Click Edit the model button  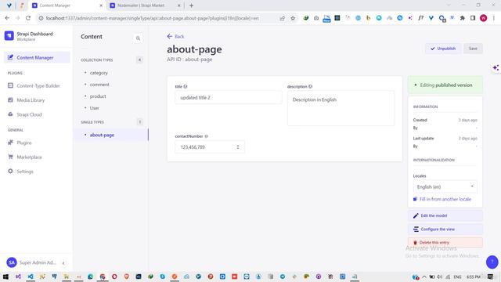(445, 216)
